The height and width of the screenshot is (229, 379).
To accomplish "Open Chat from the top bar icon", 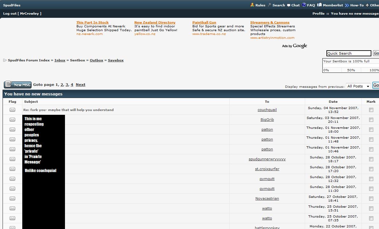I will (289, 5).
